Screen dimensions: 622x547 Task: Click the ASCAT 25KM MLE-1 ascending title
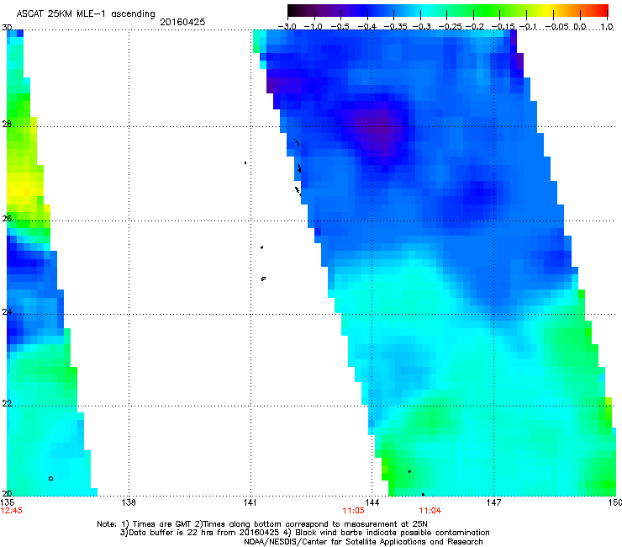(86, 13)
